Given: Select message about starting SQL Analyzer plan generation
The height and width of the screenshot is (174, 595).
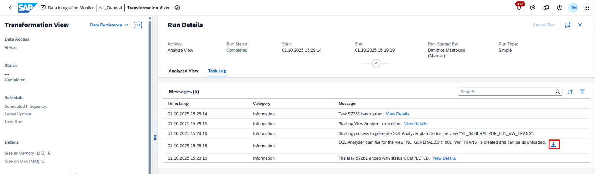Looking at the screenshot, I should pos(436,133).
